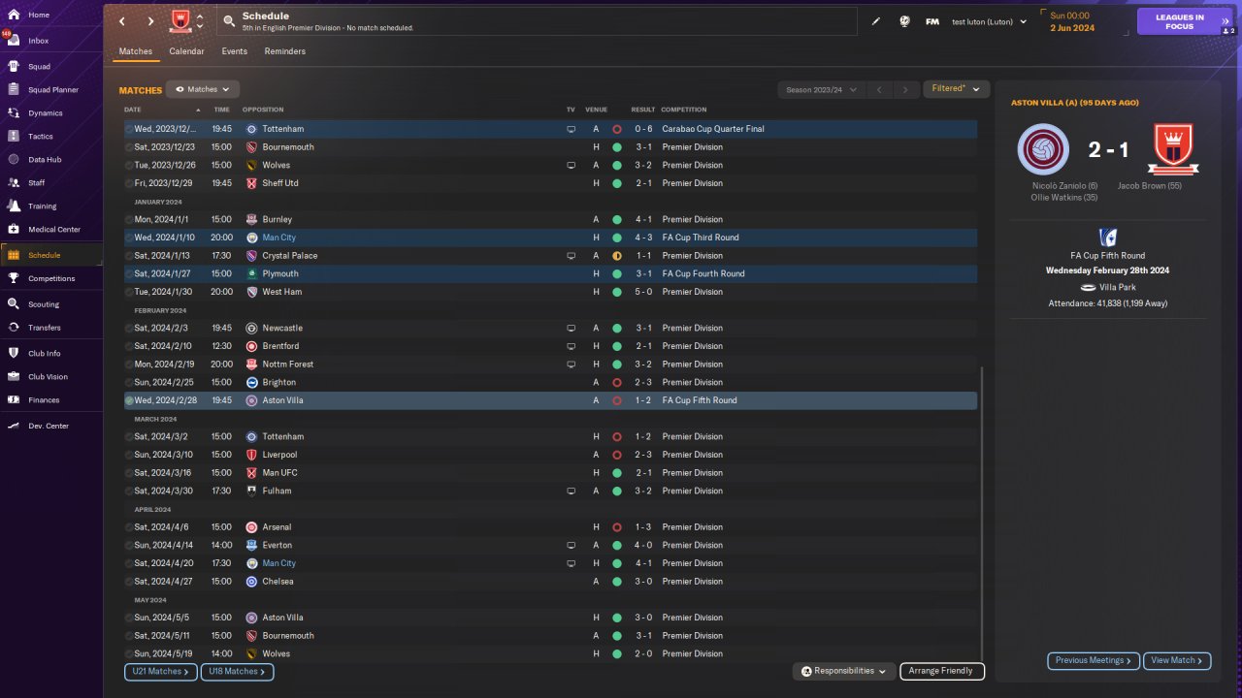Click the back navigation arrow
1242x698 pixels.
pos(122,21)
